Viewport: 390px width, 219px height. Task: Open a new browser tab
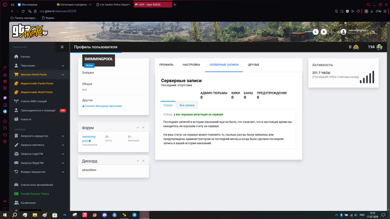click(175, 4)
